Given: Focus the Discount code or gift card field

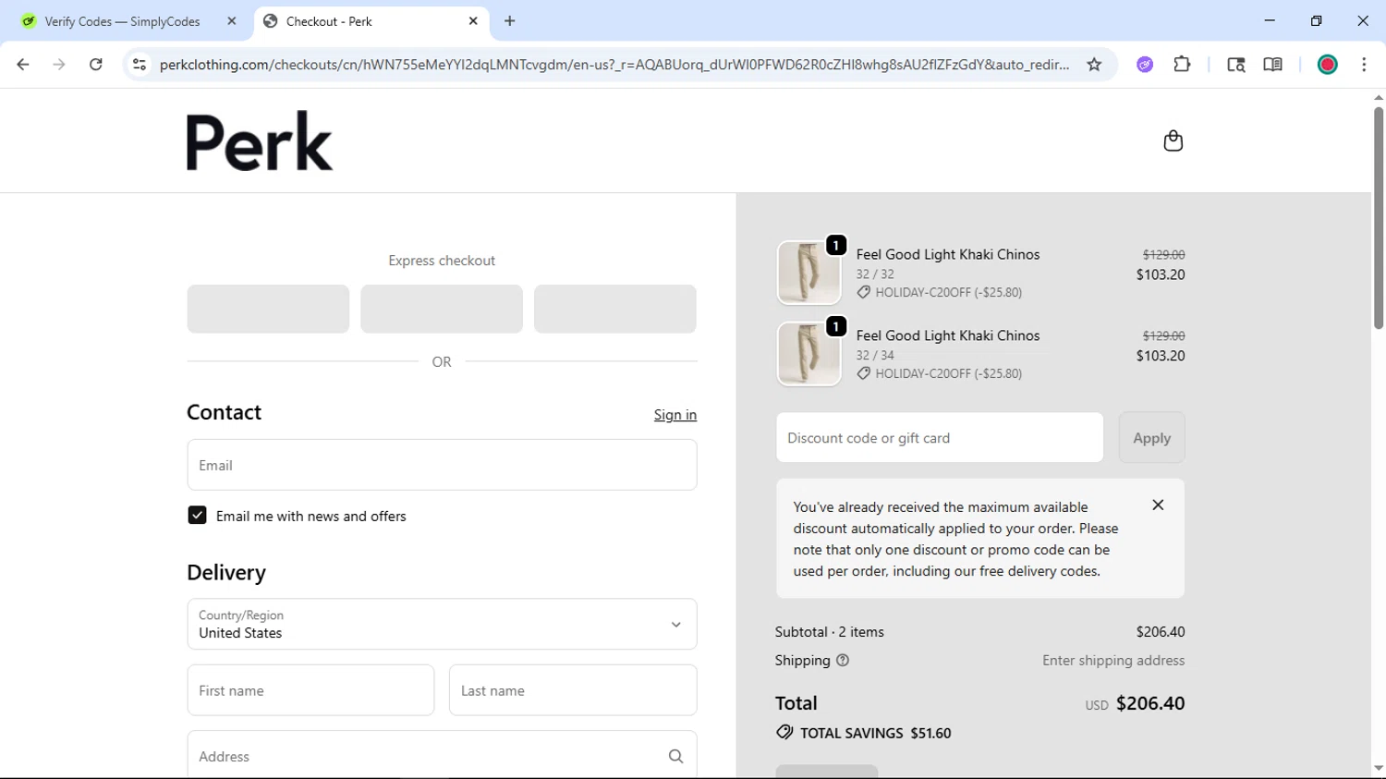Looking at the screenshot, I should click(939, 438).
